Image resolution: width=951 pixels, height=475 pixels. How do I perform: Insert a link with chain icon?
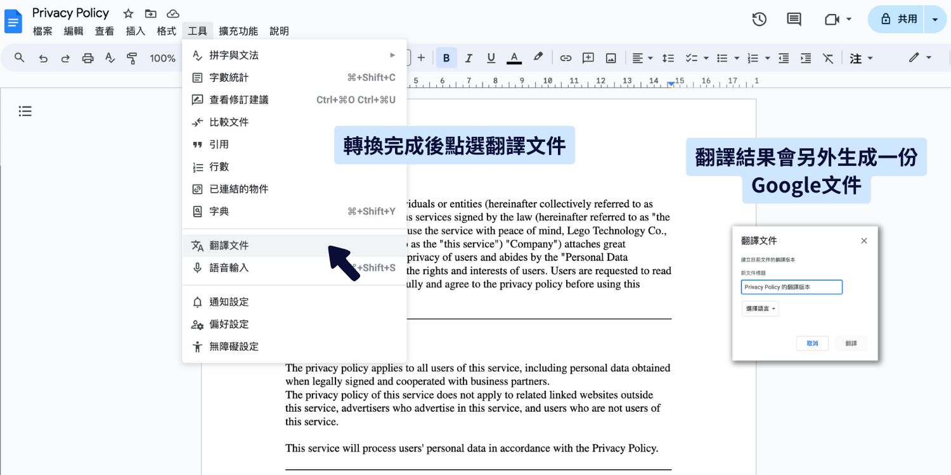point(566,58)
